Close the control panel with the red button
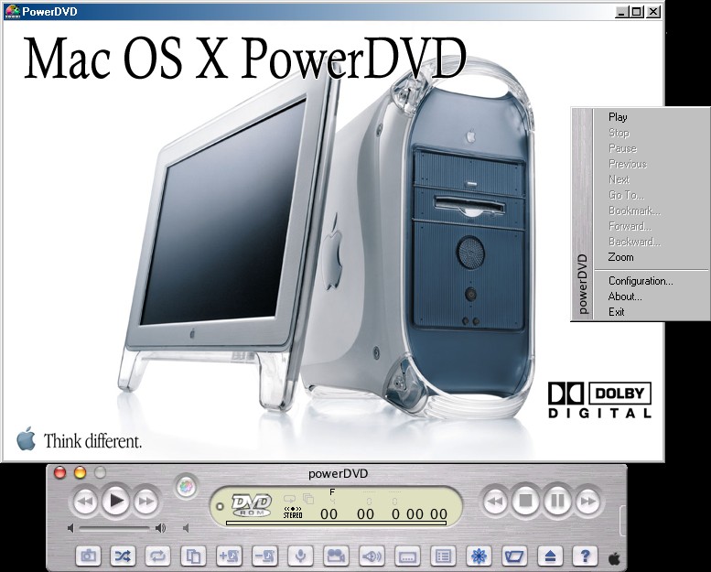 [59, 472]
